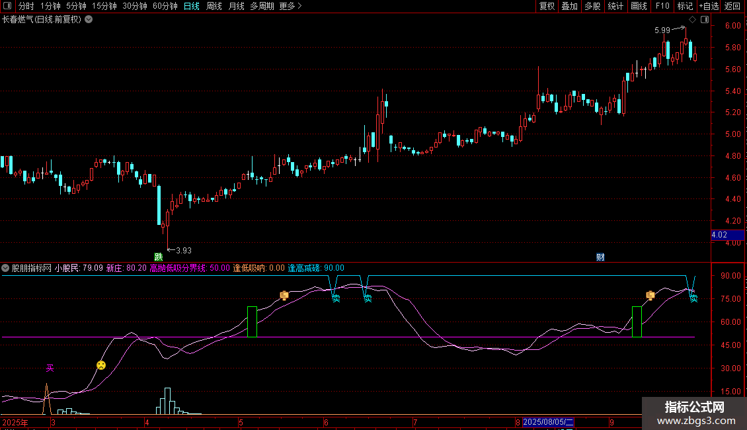Expand the 更多 periods menu

click(x=290, y=6)
